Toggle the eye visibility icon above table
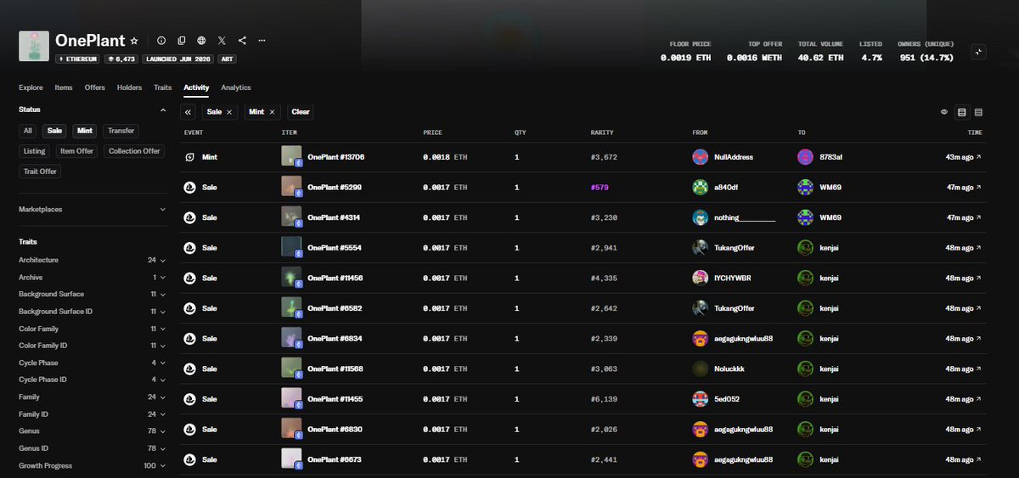The width and height of the screenshot is (1019, 478). (x=944, y=112)
